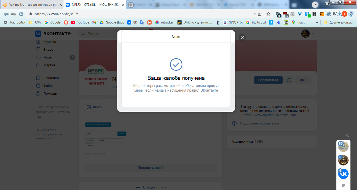Go forward in browser history
This screenshot has width=357, height=190.
(x=14, y=14)
